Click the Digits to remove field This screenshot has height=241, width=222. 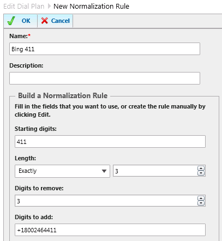tap(106, 201)
